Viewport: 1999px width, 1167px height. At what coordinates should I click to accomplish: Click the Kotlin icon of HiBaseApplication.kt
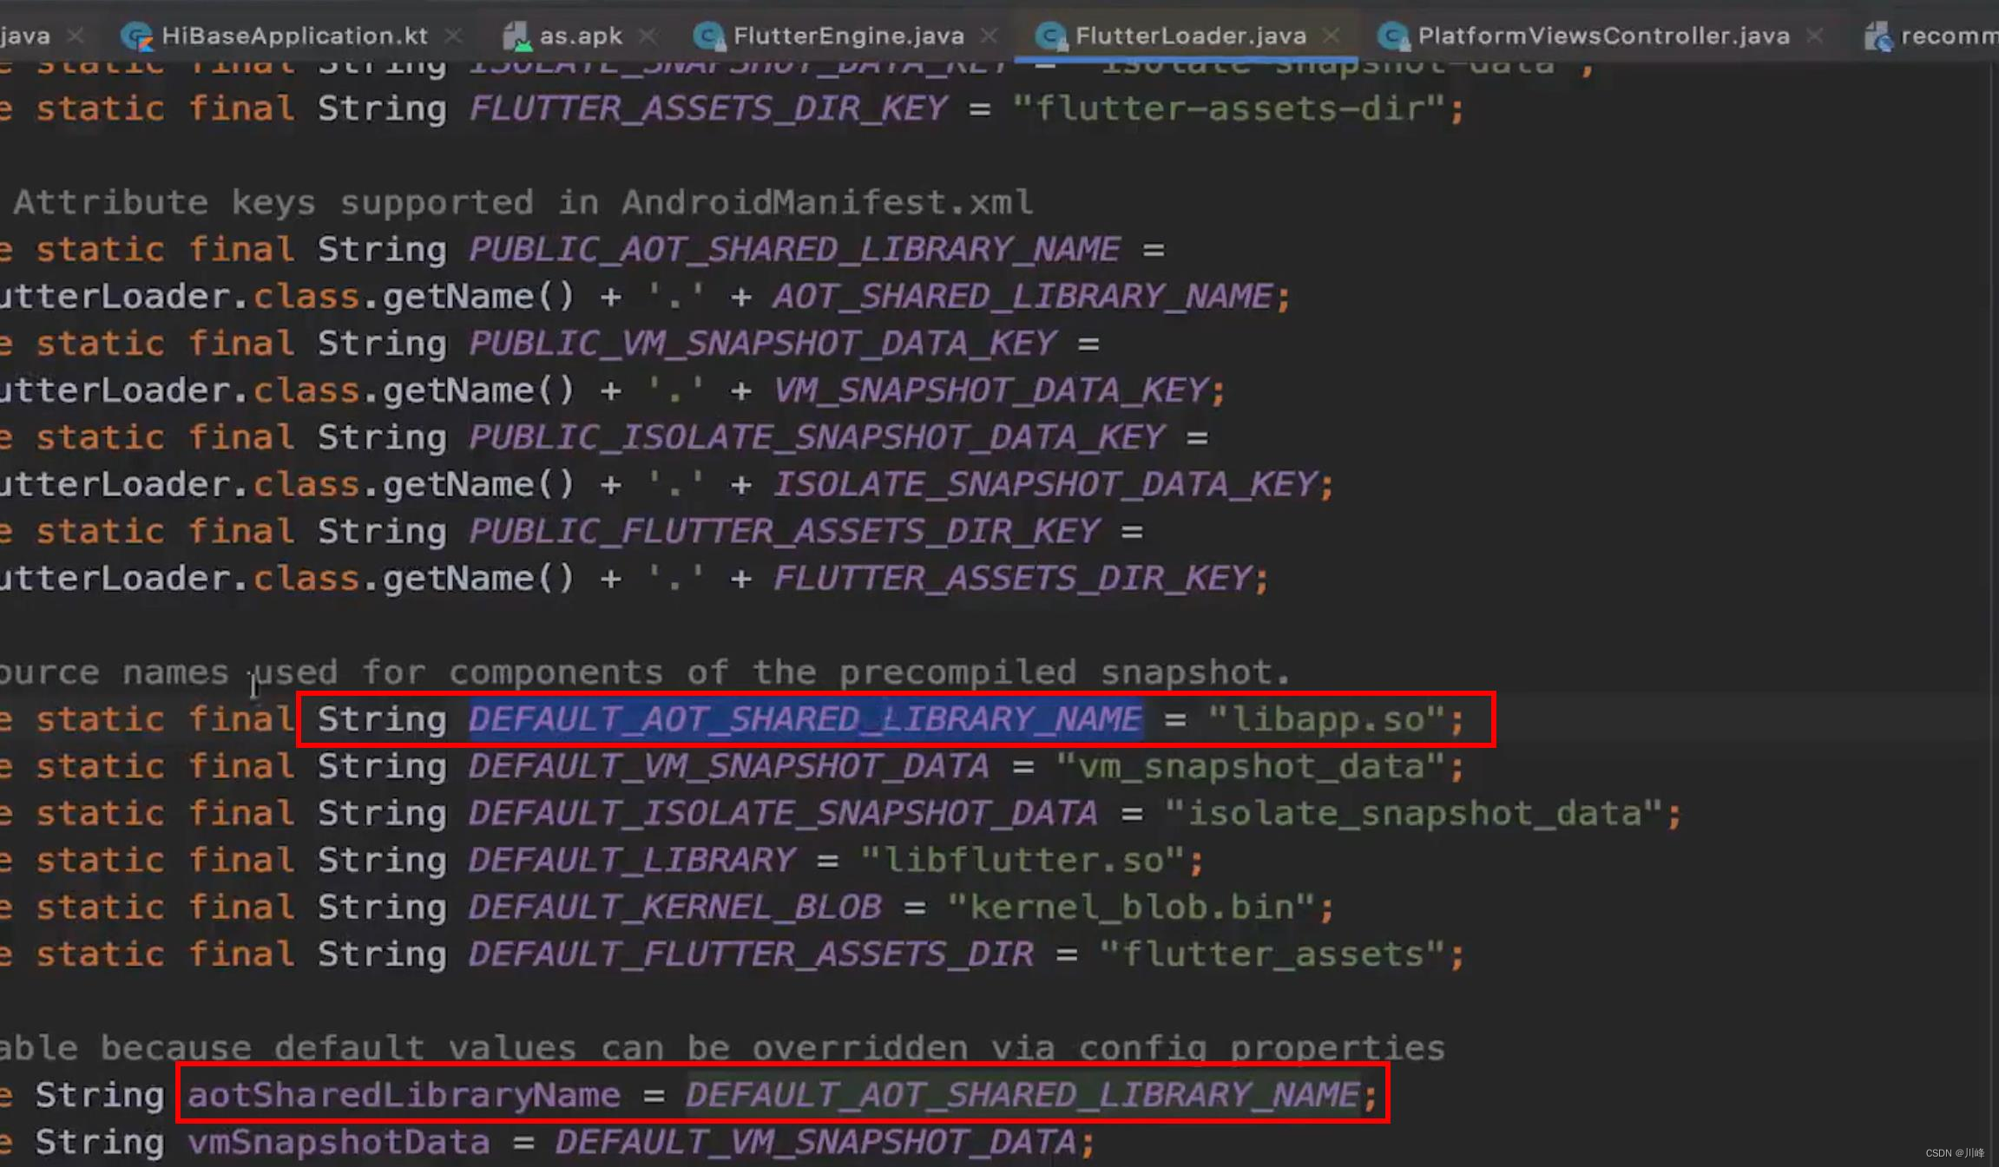pyautogui.click(x=136, y=36)
